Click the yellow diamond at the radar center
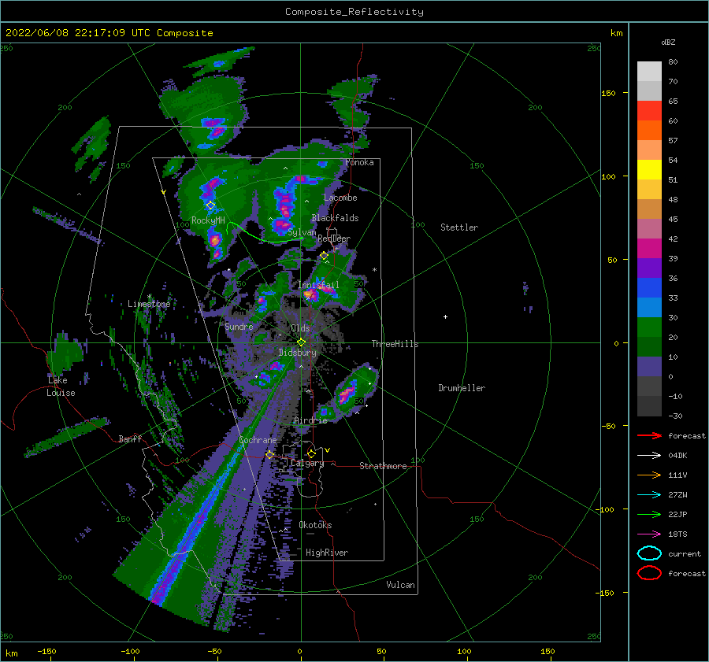The height and width of the screenshot is (662, 709). [x=301, y=342]
